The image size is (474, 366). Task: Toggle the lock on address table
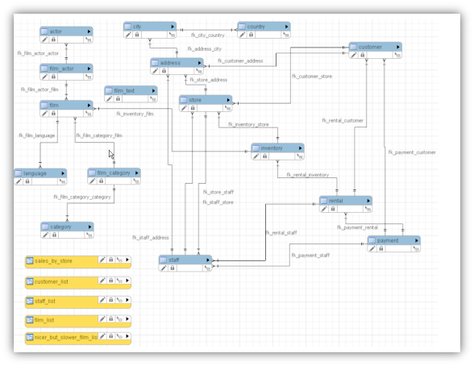[164, 71]
